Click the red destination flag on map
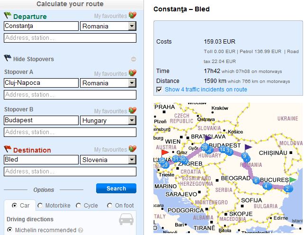 pos(164,153)
